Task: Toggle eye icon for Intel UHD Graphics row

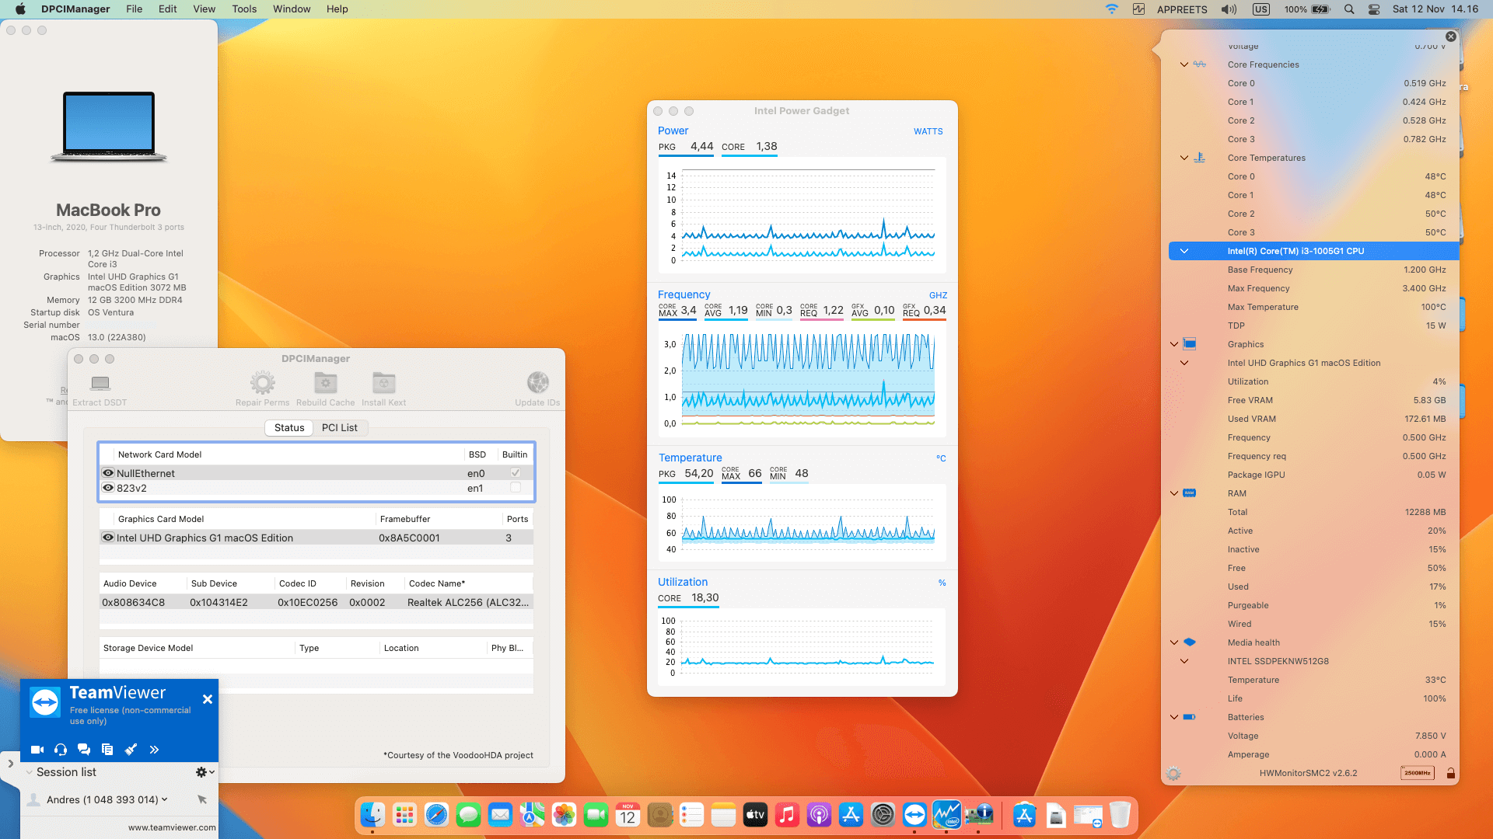Action: 108,538
